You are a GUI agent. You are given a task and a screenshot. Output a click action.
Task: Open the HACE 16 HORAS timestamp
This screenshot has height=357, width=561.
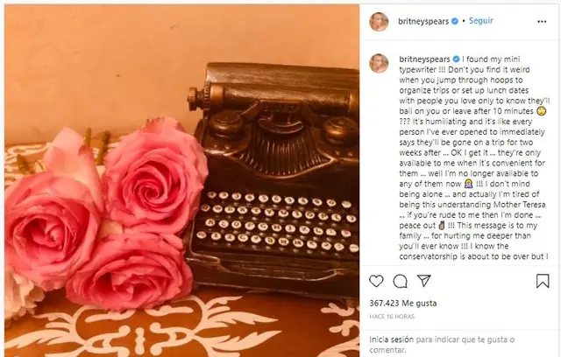[392, 317]
